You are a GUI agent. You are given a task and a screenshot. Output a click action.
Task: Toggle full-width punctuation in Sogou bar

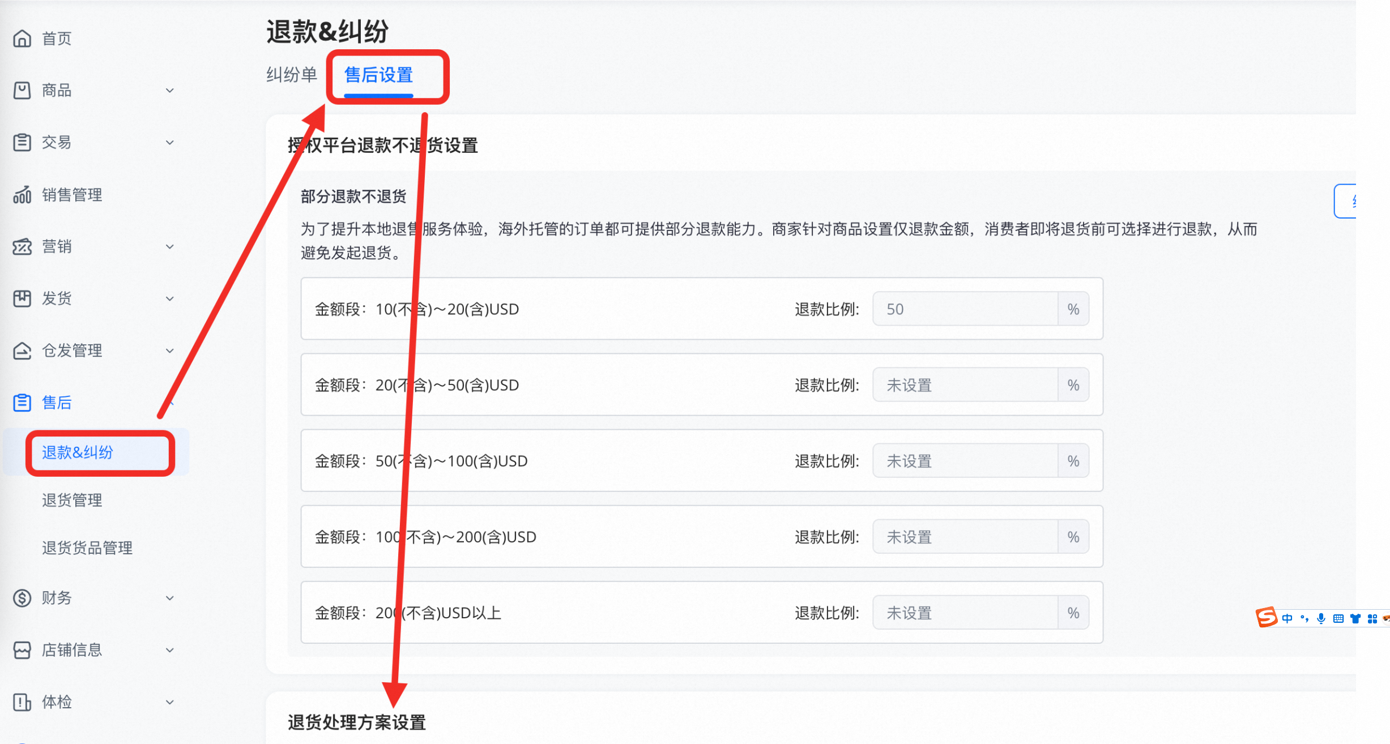click(x=1304, y=619)
